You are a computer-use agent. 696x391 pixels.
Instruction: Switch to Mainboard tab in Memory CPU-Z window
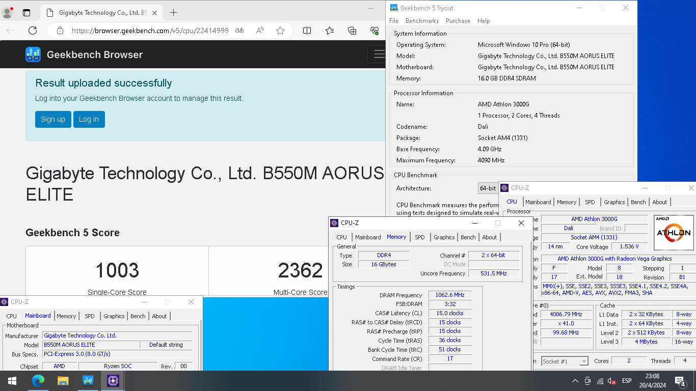(368, 237)
